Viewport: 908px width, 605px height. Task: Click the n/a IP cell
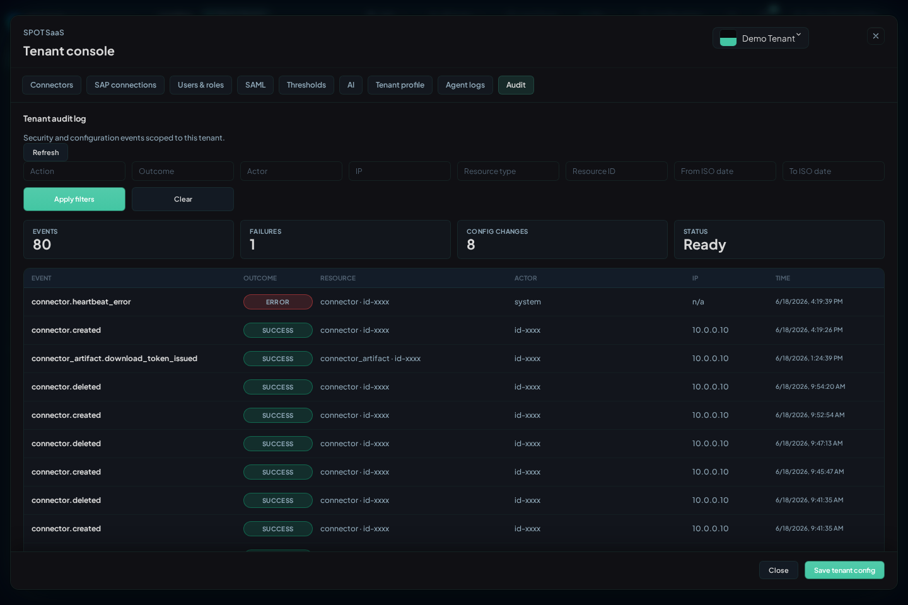698,302
